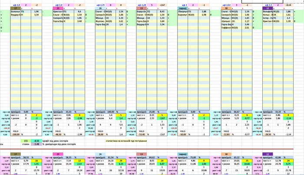Viewport: 304px width, 175px height.
Task: Click the green cell with 0,75
Action: click(288, 164)
